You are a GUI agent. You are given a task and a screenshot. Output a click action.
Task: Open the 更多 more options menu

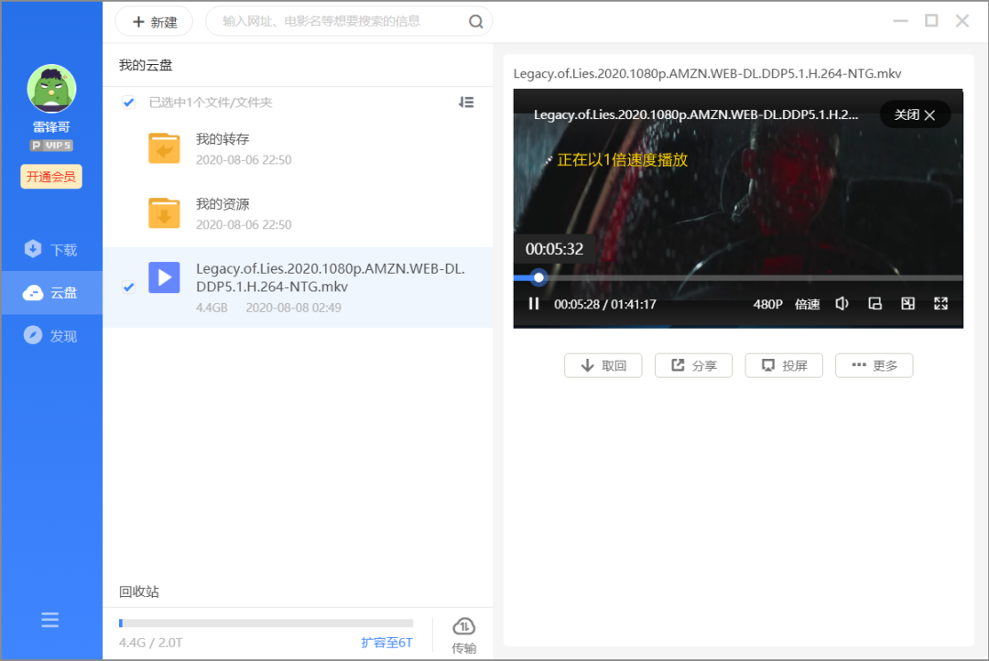coord(874,366)
